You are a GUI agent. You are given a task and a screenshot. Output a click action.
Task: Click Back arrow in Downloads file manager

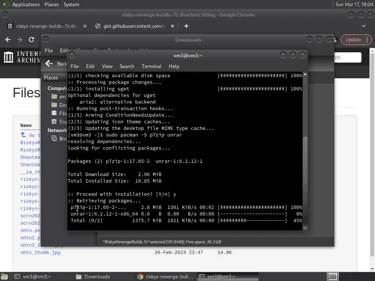pos(49,63)
